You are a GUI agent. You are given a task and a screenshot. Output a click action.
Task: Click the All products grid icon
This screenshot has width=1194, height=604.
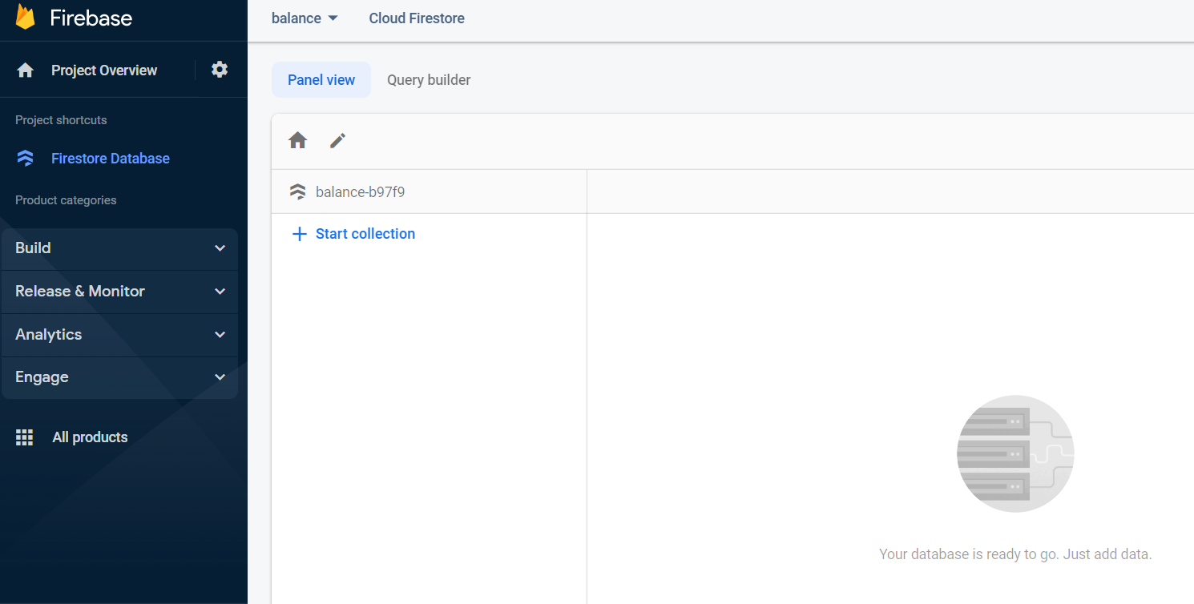(25, 437)
